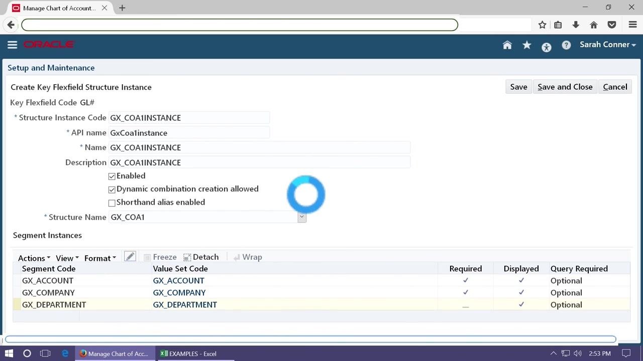Switch to the Manage Chart of Accounts browser tab
643x361 pixels.
(x=60, y=8)
